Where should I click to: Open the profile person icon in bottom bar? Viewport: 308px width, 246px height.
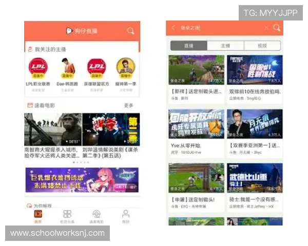[x=126, y=214]
